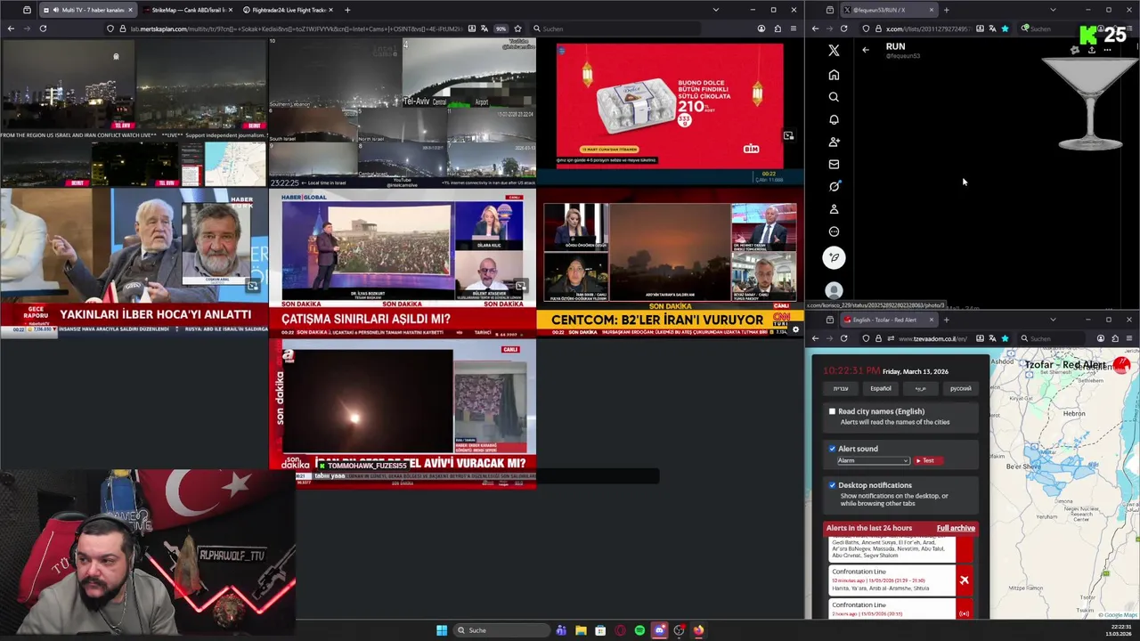List all tabs in Multi TV window
Image resolution: width=1140 pixels, height=641 pixels.
click(x=715, y=10)
